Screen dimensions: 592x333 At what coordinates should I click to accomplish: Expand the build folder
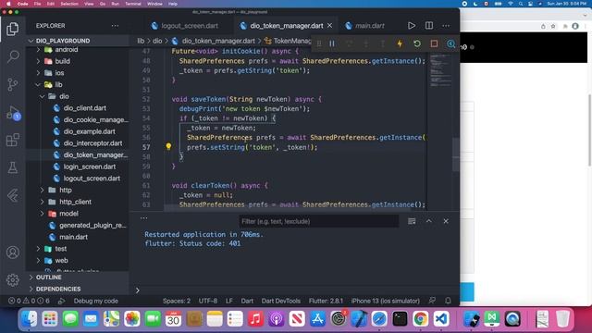(62, 61)
